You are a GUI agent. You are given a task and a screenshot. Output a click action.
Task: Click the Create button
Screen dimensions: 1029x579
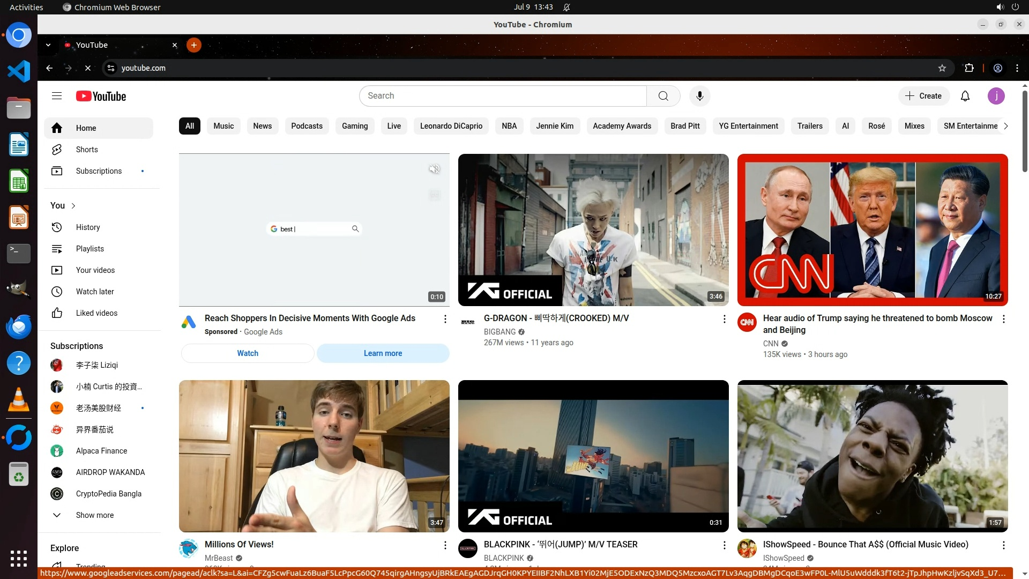pos(923,96)
